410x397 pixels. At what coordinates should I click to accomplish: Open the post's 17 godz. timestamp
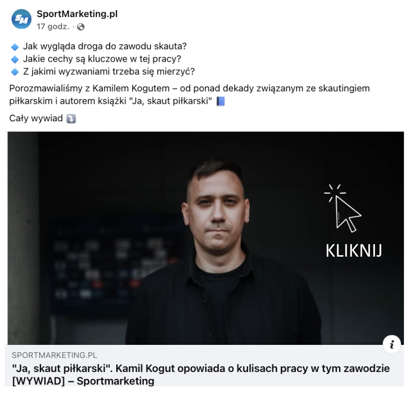coord(53,27)
